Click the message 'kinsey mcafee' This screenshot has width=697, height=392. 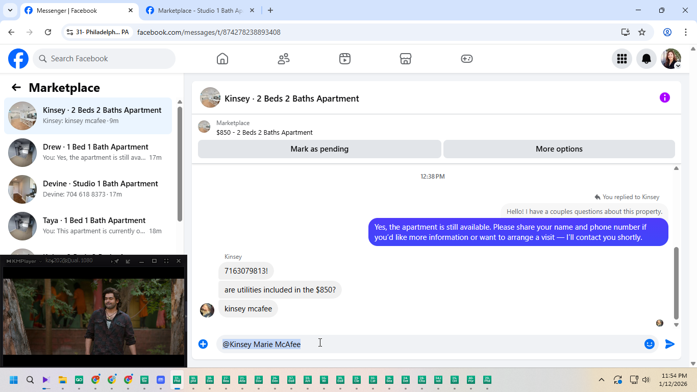pyautogui.click(x=248, y=308)
